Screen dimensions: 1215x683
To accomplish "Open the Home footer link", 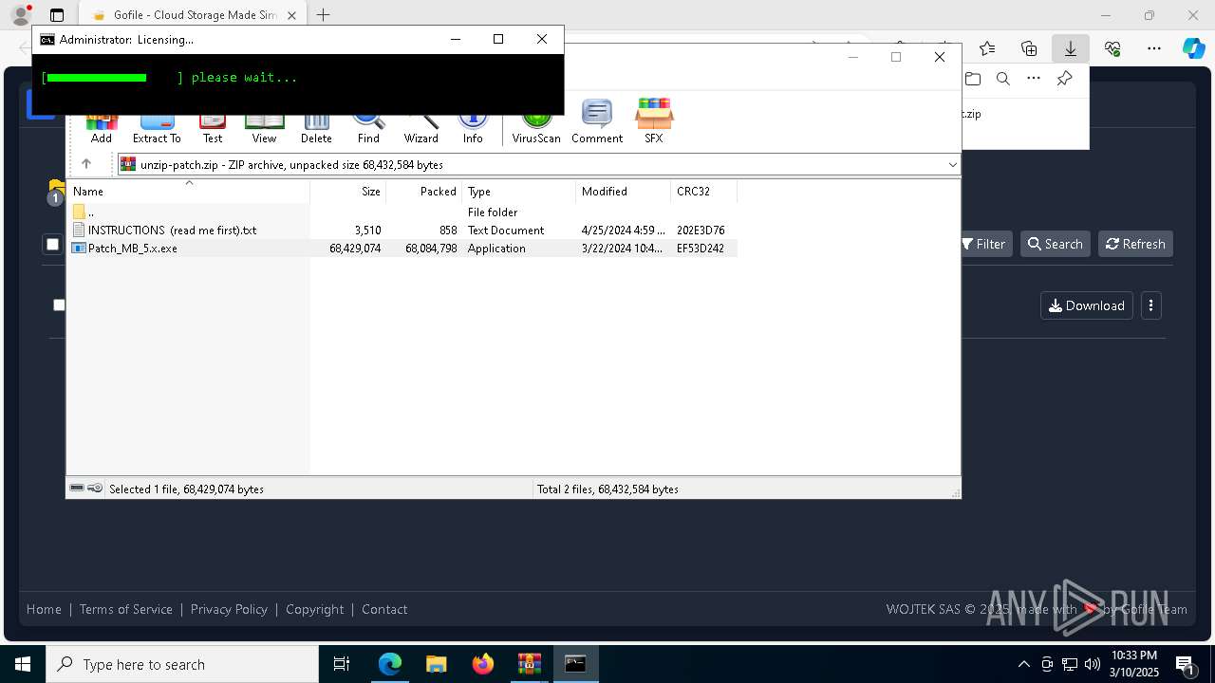I will coord(44,609).
